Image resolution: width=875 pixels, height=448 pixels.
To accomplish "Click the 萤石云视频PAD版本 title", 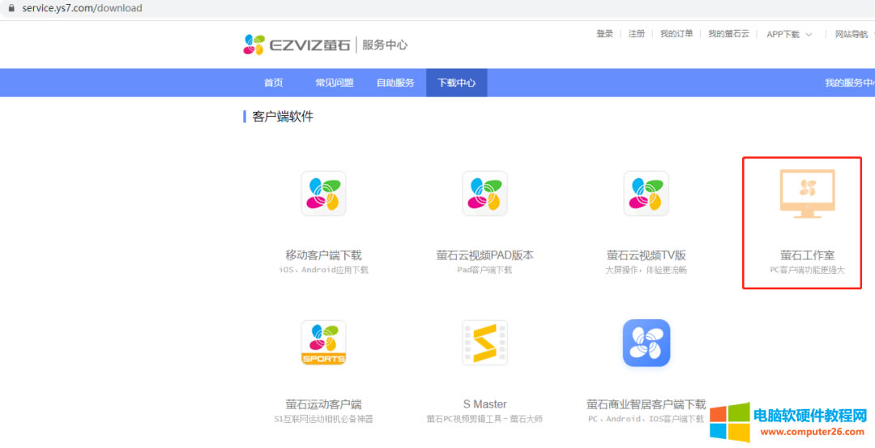I will click(485, 255).
